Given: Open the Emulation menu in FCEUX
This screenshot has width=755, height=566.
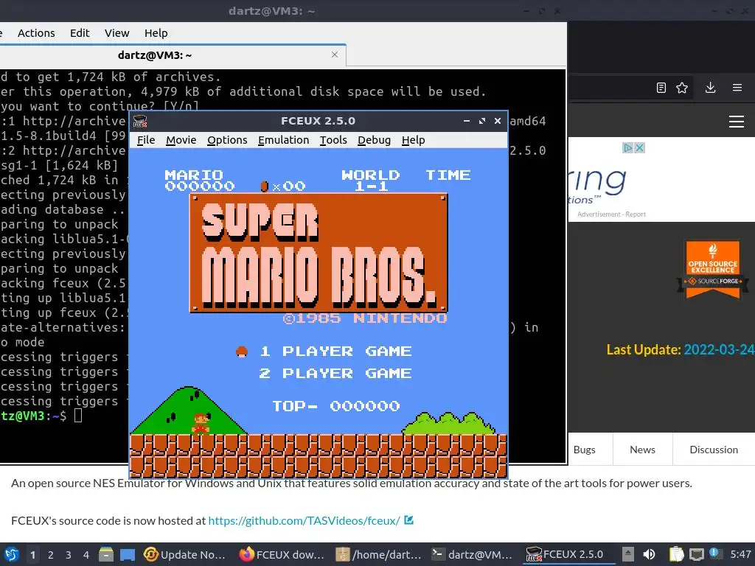Looking at the screenshot, I should tap(284, 140).
